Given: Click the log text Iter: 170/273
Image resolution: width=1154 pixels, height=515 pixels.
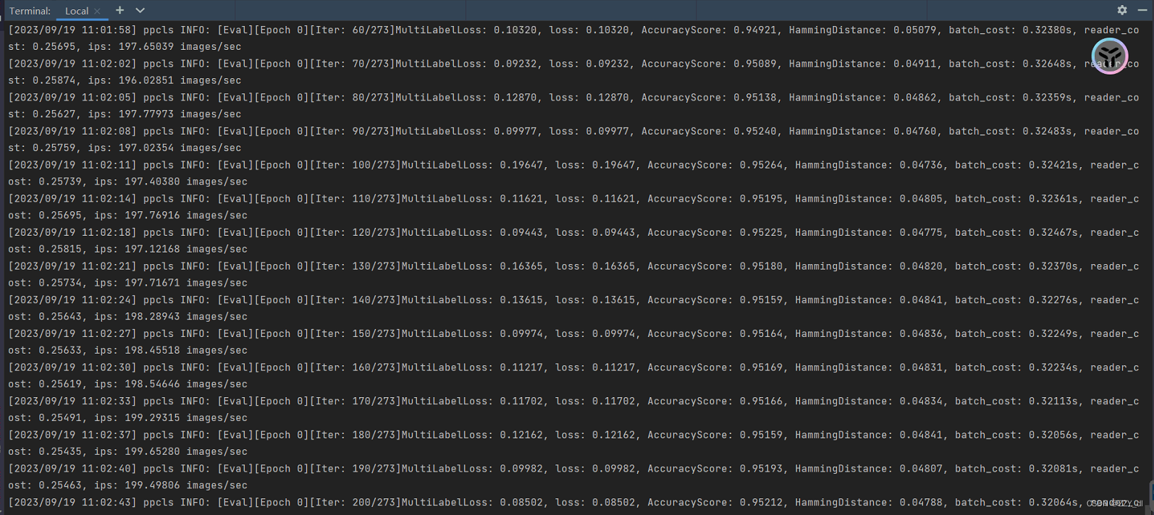Looking at the screenshot, I should pyautogui.click(x=355, y=401).
